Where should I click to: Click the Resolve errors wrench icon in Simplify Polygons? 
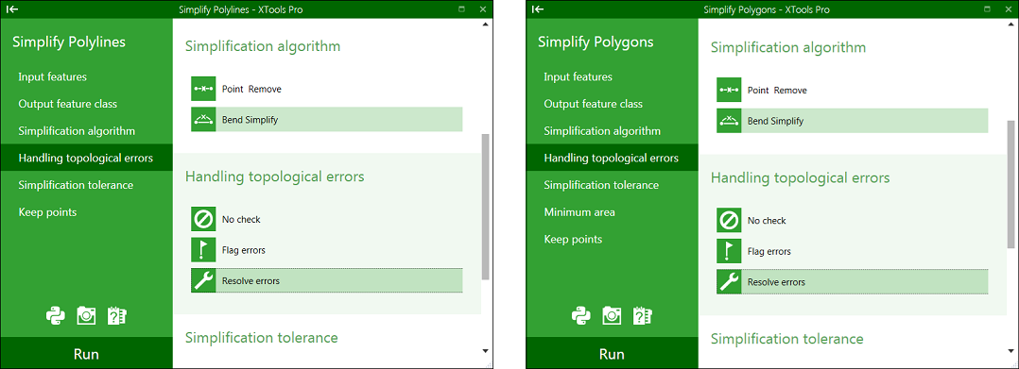click(x=729, y=281)
